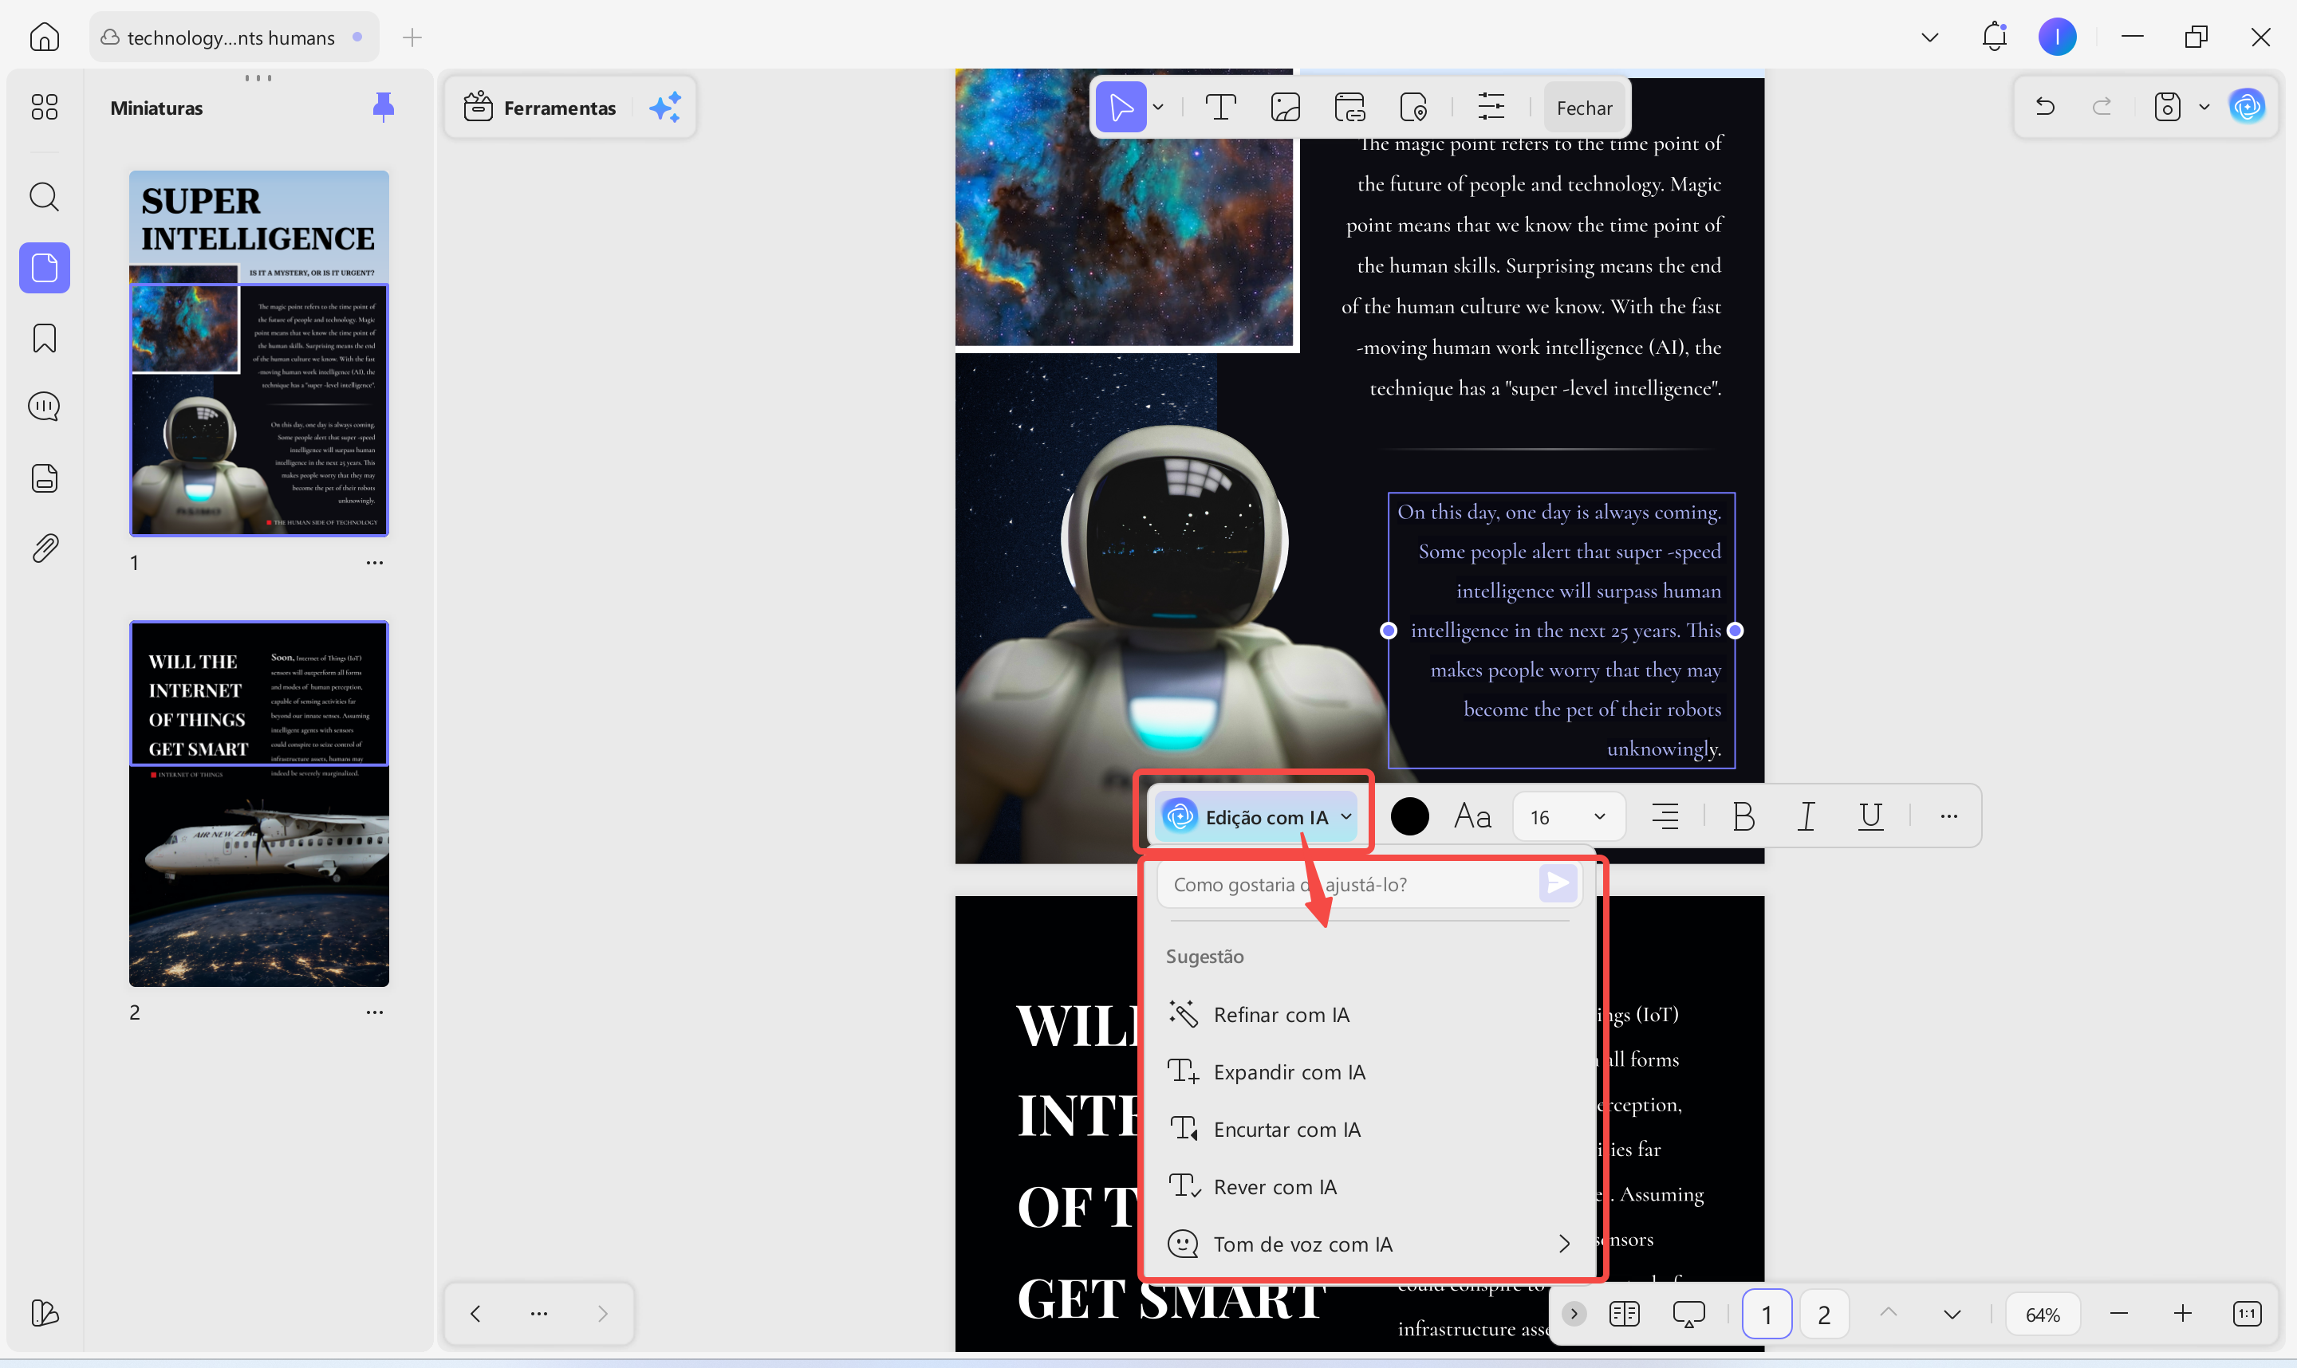2297x1368 pixels.
Task: Open the image insertion tool
Action: (x=1285, y=106)
